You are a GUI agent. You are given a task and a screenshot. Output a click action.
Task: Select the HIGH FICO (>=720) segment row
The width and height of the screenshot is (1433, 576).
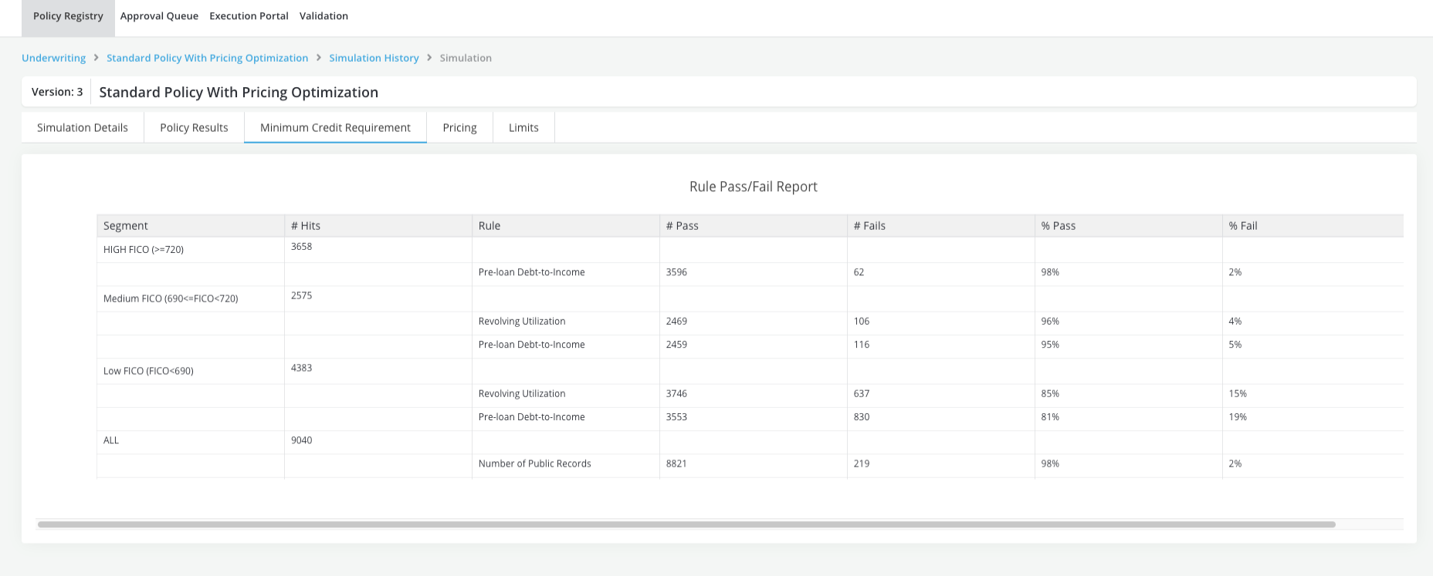coord(144,250)
